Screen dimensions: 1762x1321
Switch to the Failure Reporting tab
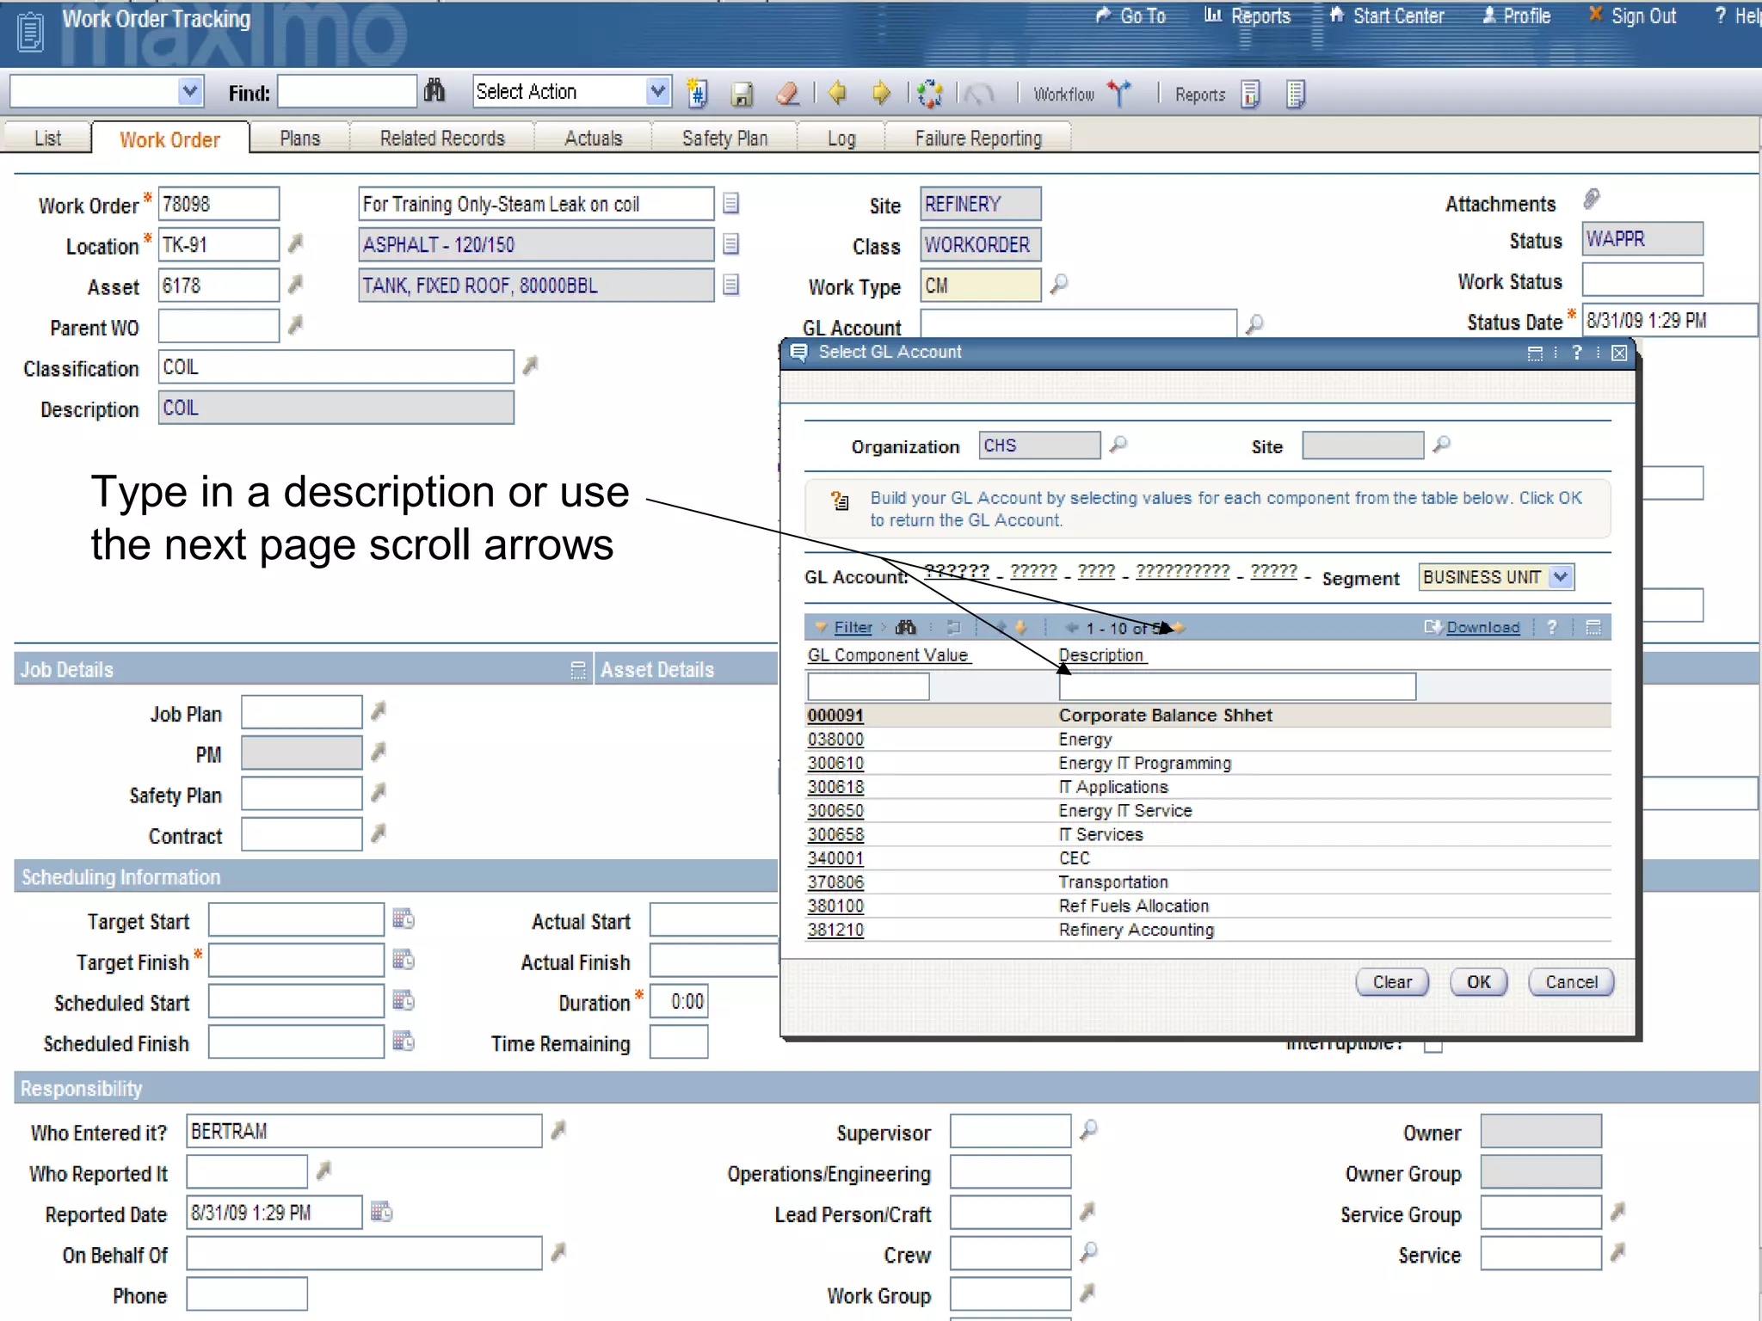[x=977, y=138]
